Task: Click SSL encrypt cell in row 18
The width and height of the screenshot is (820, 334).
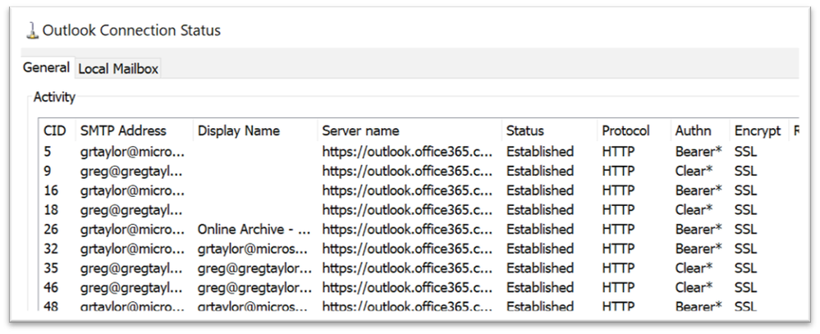Action: [x=745, y=209]
